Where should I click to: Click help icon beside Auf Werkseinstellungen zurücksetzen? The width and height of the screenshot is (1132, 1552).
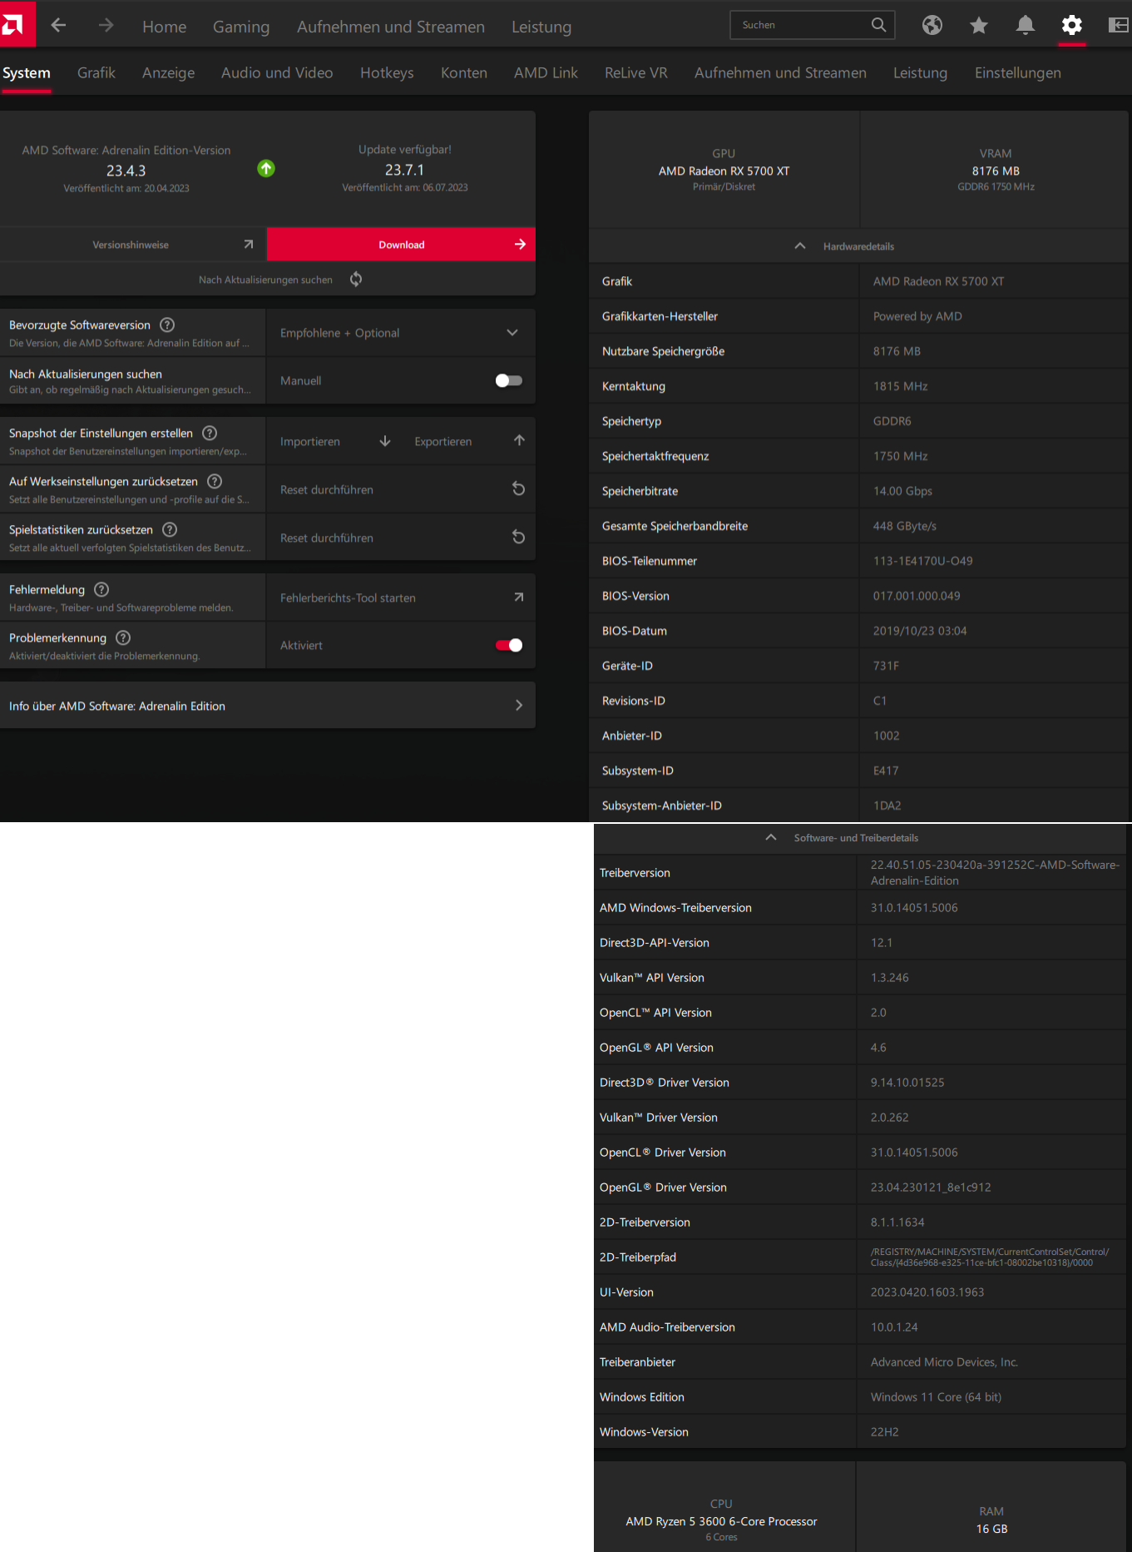(215, 481)
